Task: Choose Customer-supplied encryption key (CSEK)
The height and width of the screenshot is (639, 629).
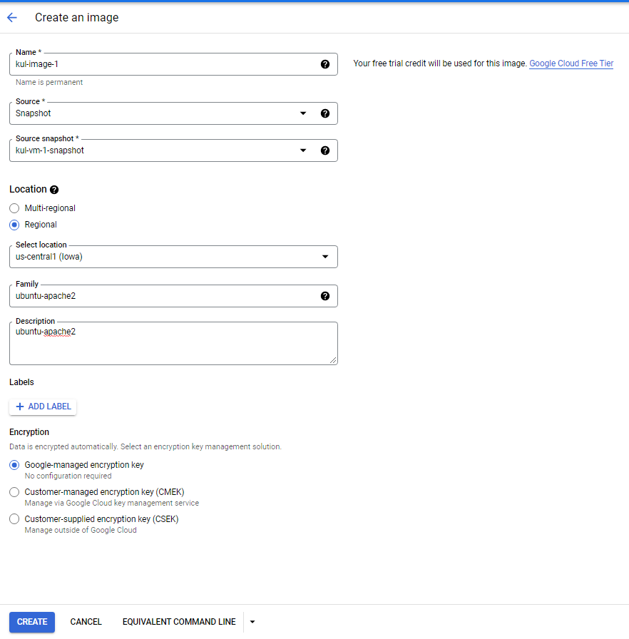Action: 14,518
